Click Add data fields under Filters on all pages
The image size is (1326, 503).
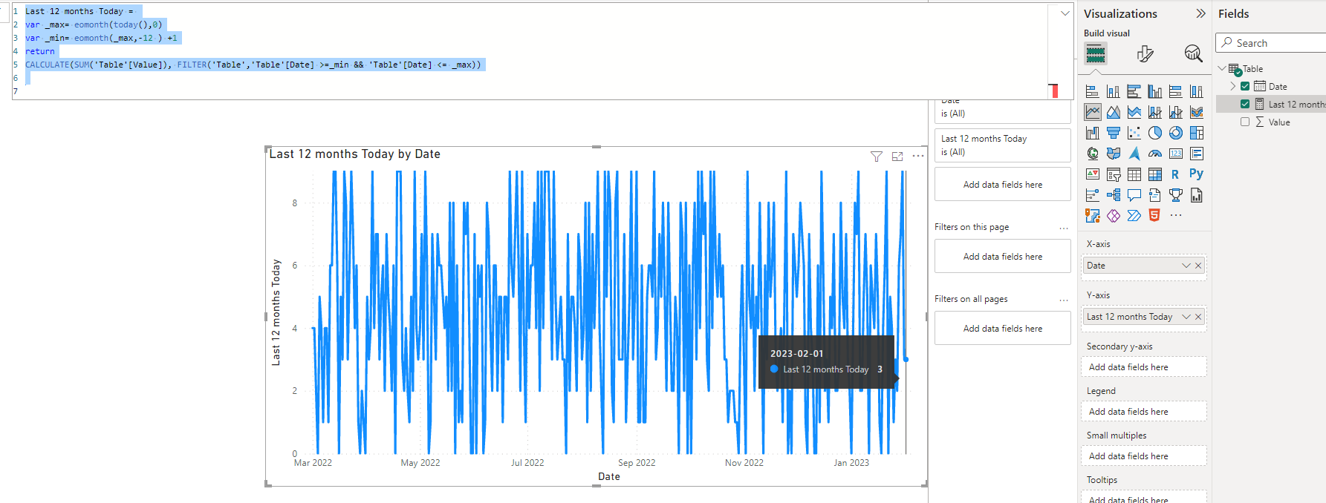[1002, 329]
